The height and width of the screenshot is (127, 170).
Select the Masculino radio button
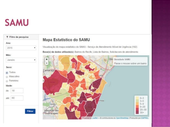pos(7,77)
